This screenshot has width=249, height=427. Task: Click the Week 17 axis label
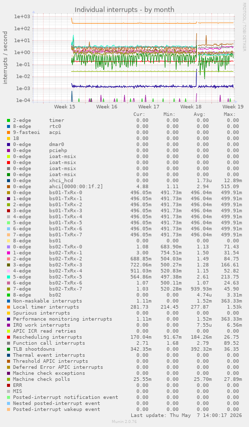click(149, 106)
